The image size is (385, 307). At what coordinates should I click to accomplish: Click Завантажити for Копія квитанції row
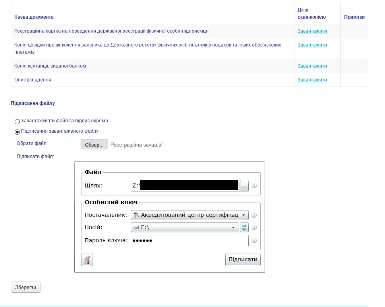pos(312,66)
